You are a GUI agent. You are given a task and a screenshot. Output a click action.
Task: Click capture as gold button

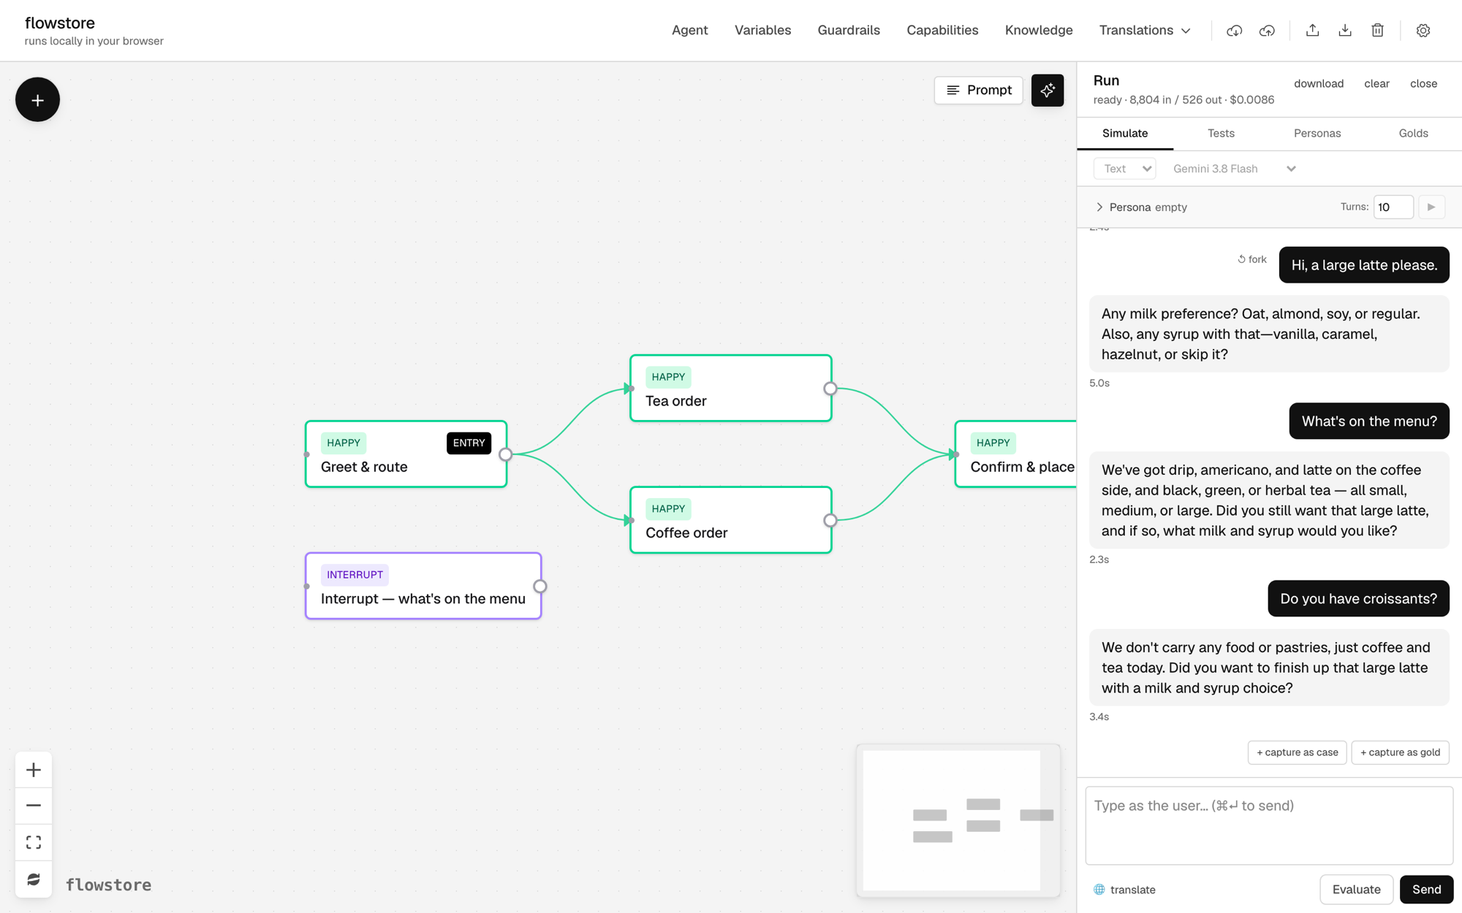coord(1400,752)
